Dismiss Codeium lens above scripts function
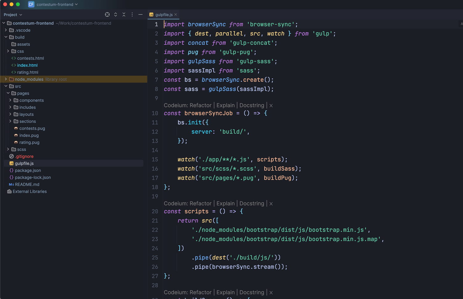The image size is (463, 299). [271, 204]
